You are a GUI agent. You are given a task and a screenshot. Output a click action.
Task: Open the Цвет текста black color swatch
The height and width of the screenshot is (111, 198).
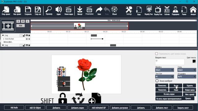pyautogui.click(x=194, y=61)
